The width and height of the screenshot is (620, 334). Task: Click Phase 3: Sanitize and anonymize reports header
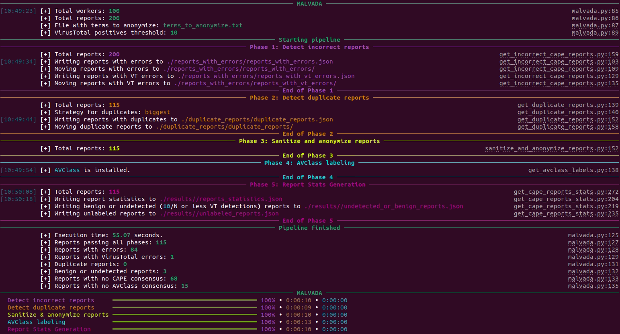point(309,141)
